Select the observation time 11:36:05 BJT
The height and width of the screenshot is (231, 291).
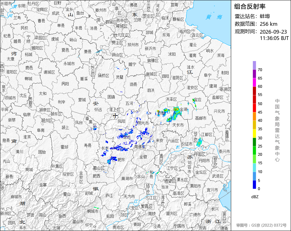274,38
